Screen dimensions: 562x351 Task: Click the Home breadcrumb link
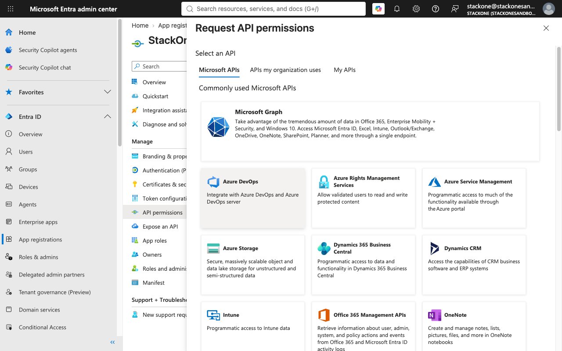click(140, 25)
